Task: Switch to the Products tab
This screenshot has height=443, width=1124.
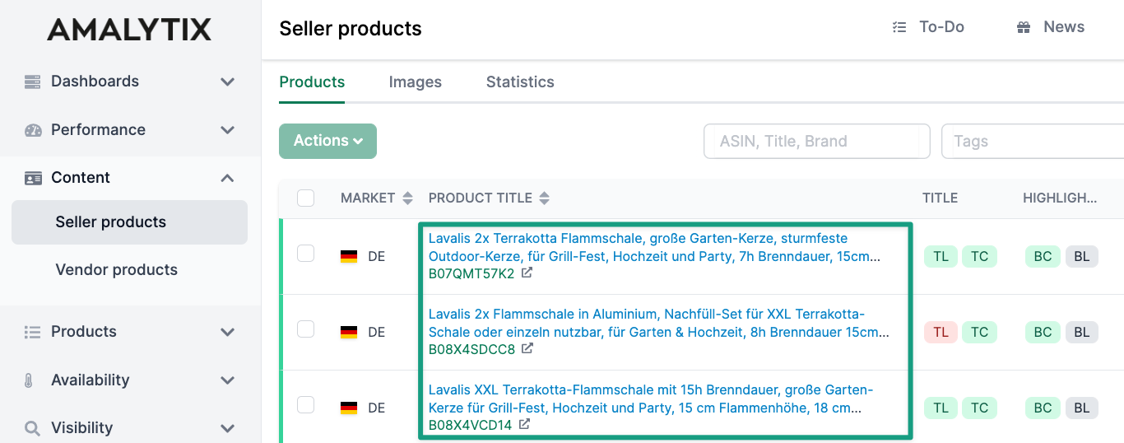Action: pos(312,82)
